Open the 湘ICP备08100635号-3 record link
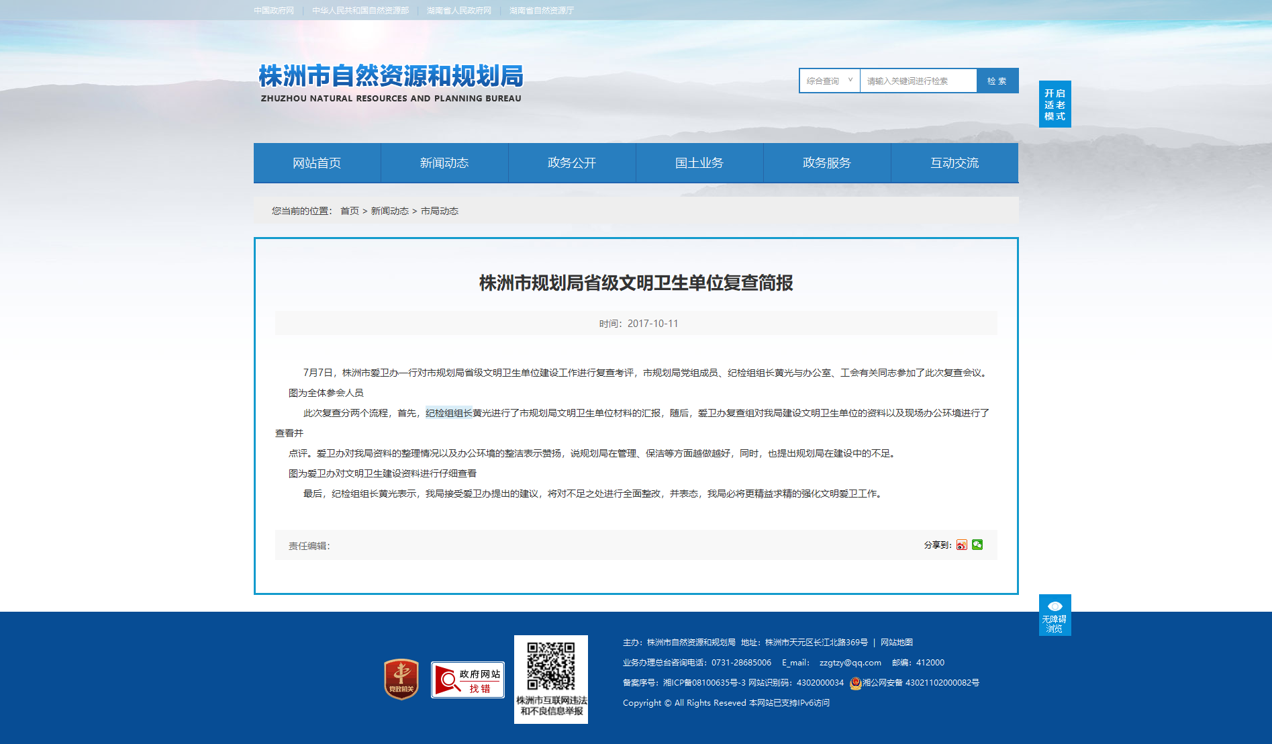Screen dimensions: 1272x744 [704, 683]
